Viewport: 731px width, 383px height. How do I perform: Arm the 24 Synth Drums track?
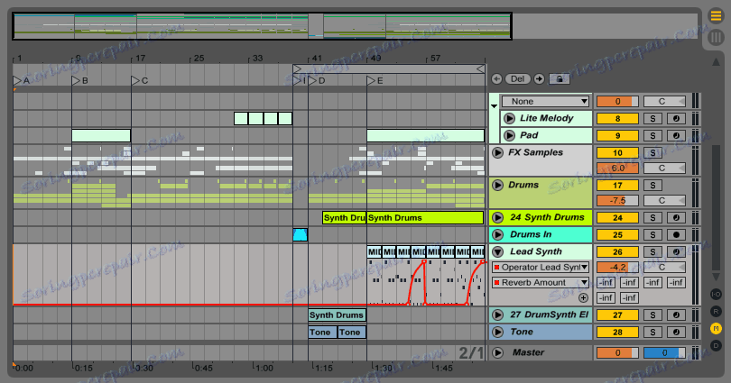click(x=676, y=218)
